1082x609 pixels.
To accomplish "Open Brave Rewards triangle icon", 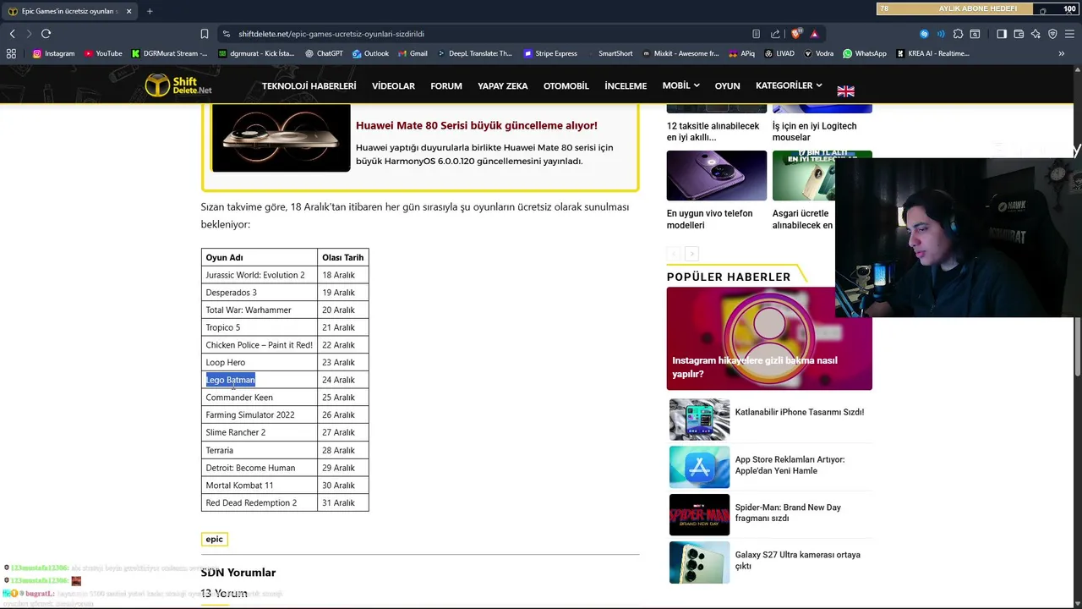I will coord(814,34).
